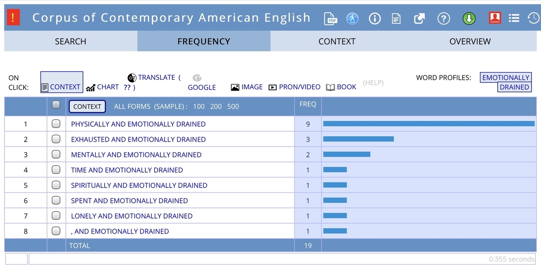The height and width of the screenshot is (266, 541).
Task: Select the CHART on-click option
Action: [x=108, y=87]
